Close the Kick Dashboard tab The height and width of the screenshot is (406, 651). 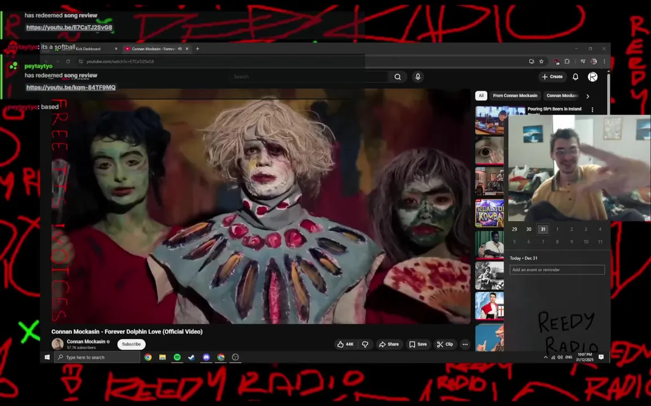pos(116,49)
